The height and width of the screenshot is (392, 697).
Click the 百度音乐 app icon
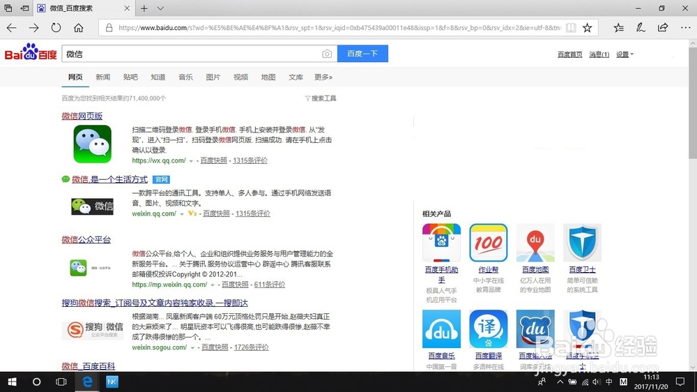click(441, 329)
